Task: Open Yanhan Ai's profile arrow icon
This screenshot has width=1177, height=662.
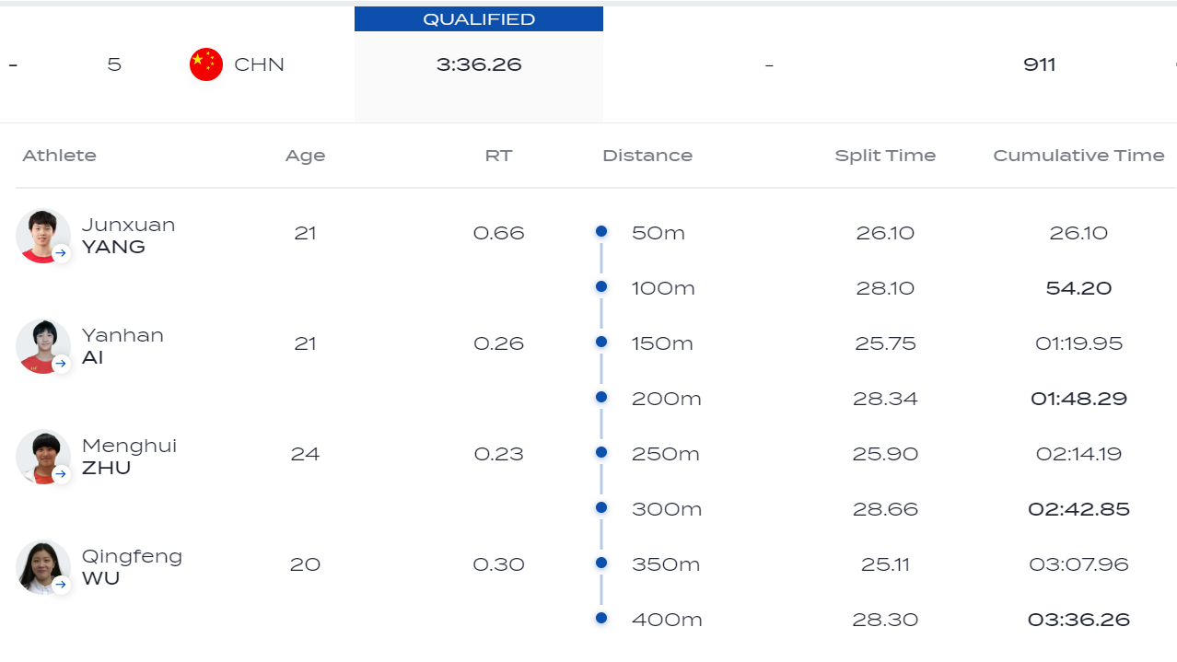Action: click(x=62, y=364)
